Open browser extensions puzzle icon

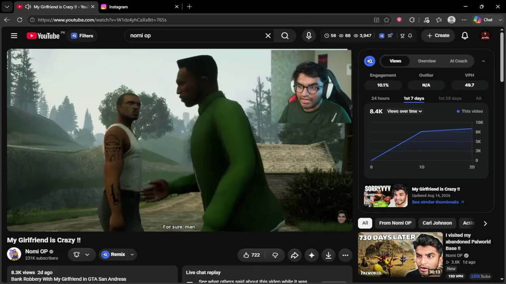point(412,20)
